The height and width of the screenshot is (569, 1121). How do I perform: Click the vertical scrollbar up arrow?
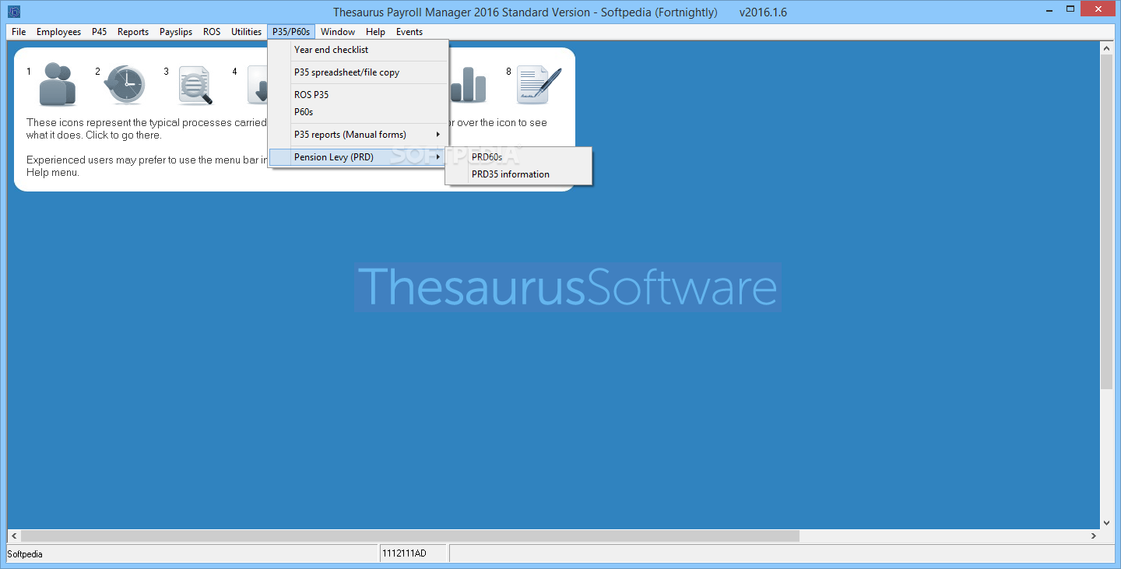(1106, 49)
